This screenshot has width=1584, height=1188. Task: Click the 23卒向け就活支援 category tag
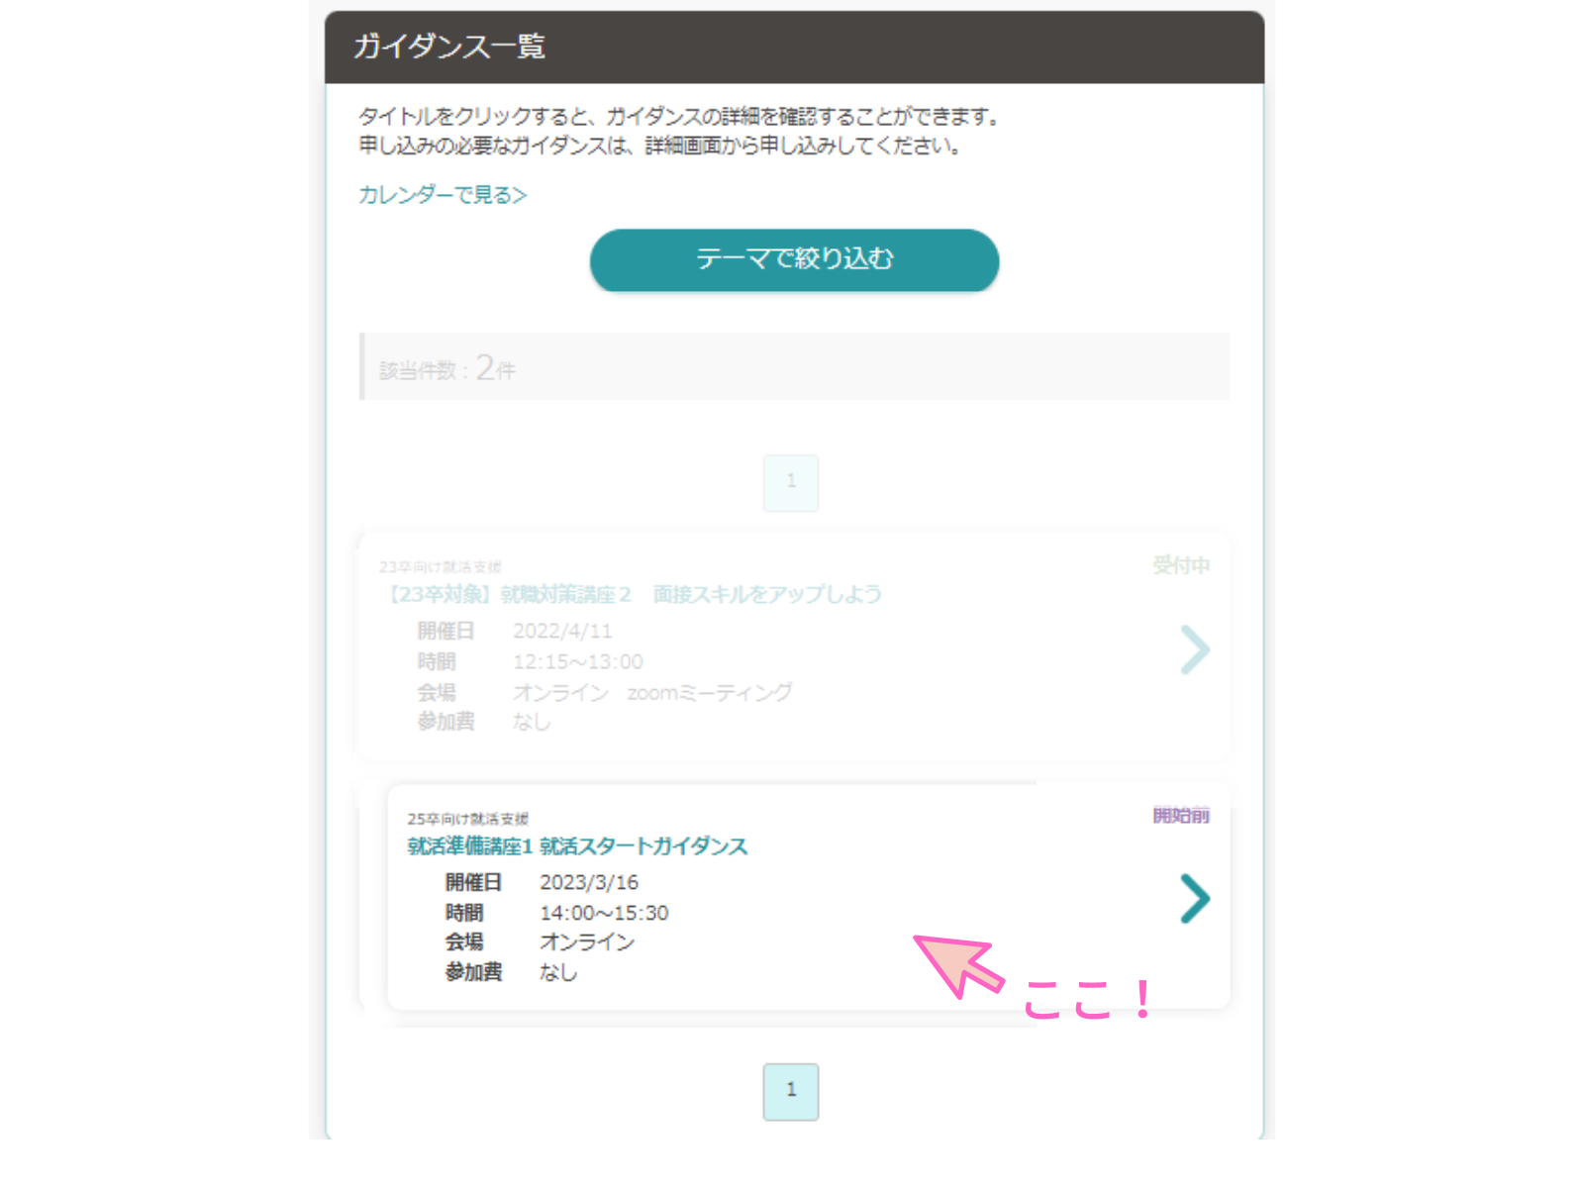(x=441, y=567)
